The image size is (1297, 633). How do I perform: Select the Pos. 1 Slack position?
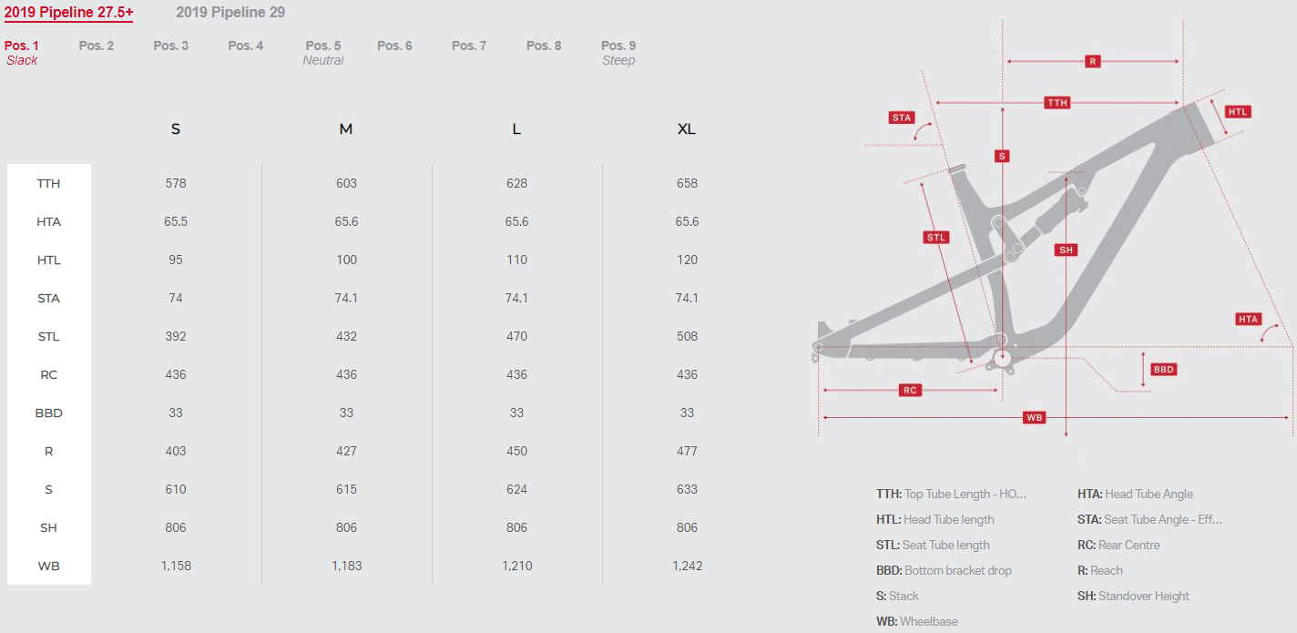(x=22, y=52)
